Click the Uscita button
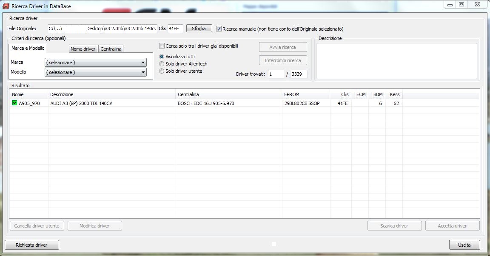The image size is (490, 256). [x=464, y=245]
